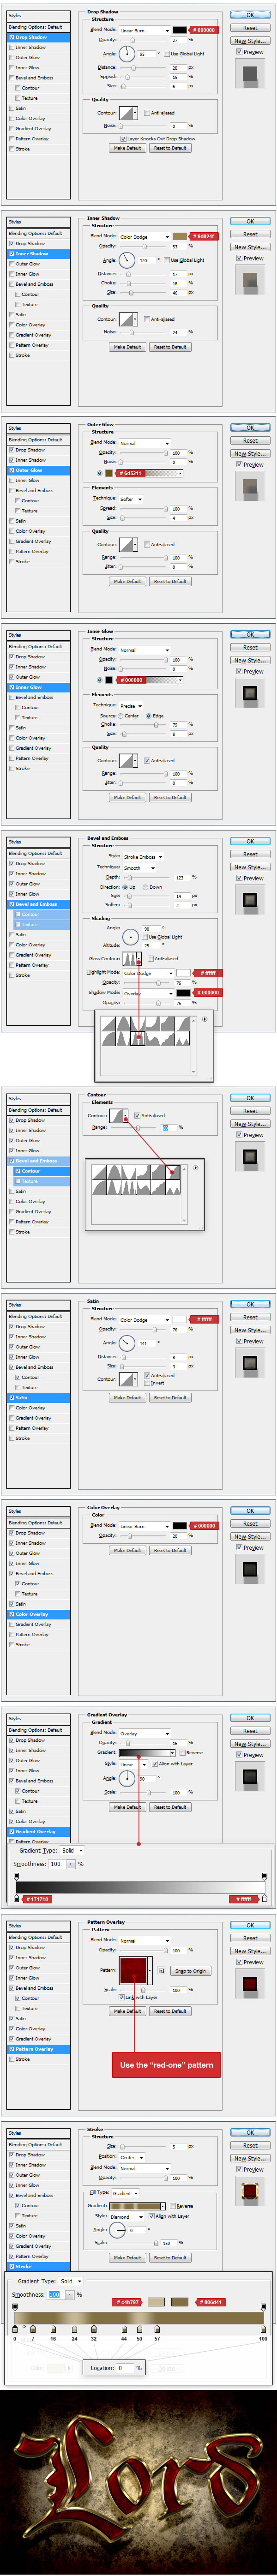Open the Contour thumbnail in Drop Shadow dialog
This screenshot has width=277, height=2576.
[x=128, y=113]
